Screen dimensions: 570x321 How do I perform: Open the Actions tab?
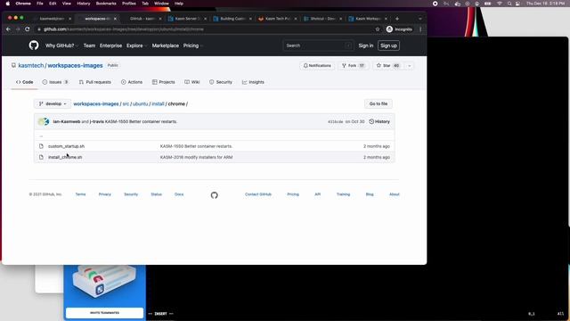132,82
